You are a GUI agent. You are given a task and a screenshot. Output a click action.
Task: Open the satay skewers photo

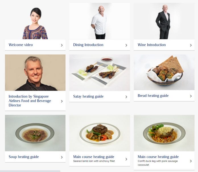100,73
